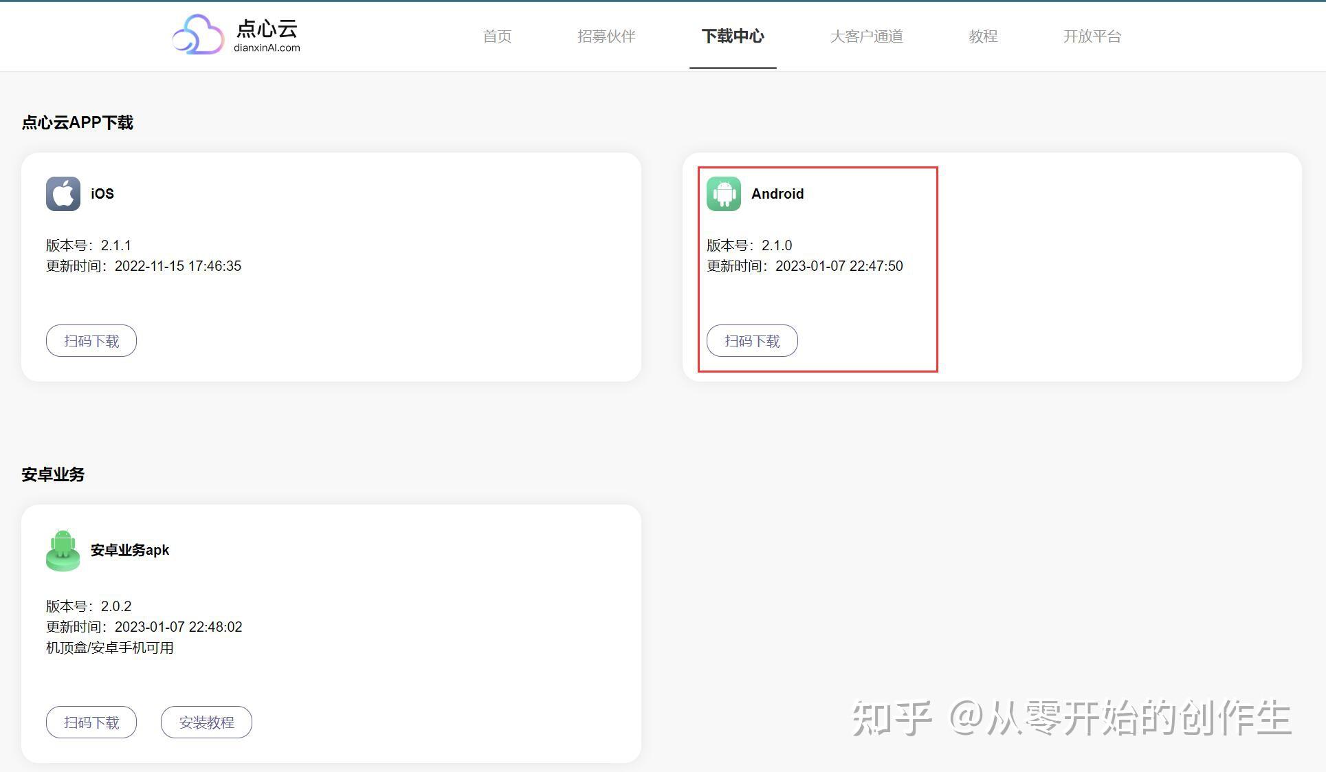Image resolution: width=1326 pixels, height=772 pixels.
Task: Open the 大客户通道 nav tab
Action: (x=866, y=36)
